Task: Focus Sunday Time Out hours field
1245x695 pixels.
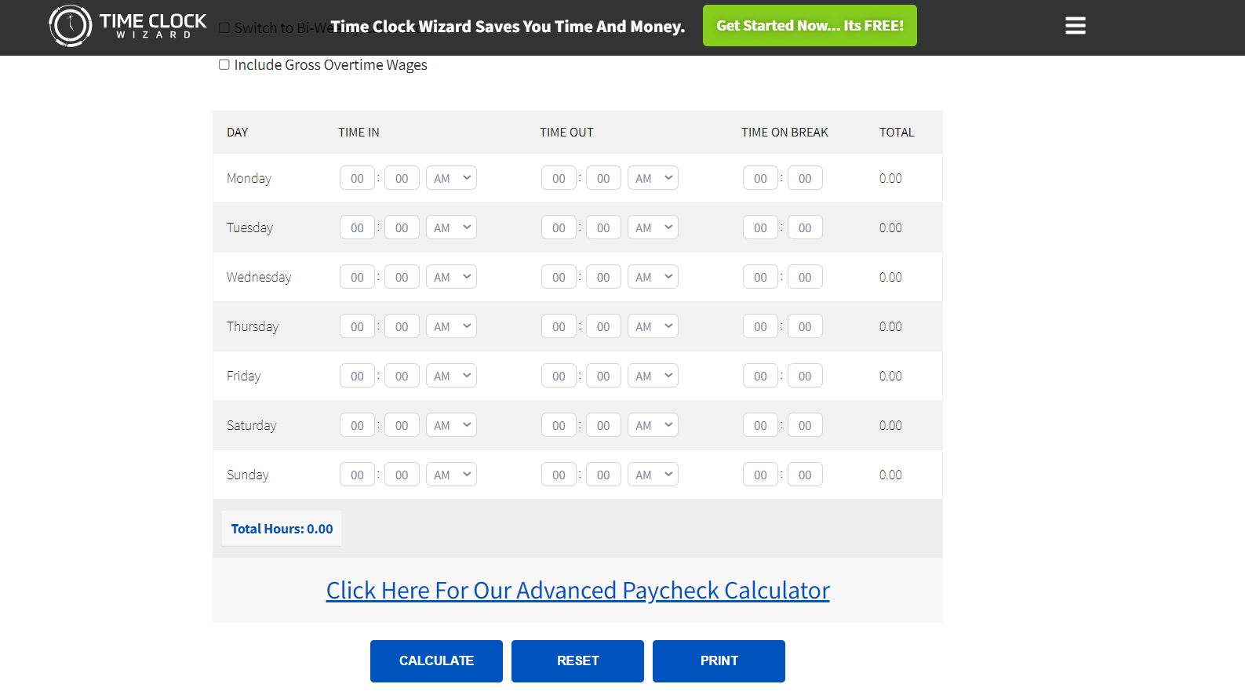Action: tap(559, 475)
